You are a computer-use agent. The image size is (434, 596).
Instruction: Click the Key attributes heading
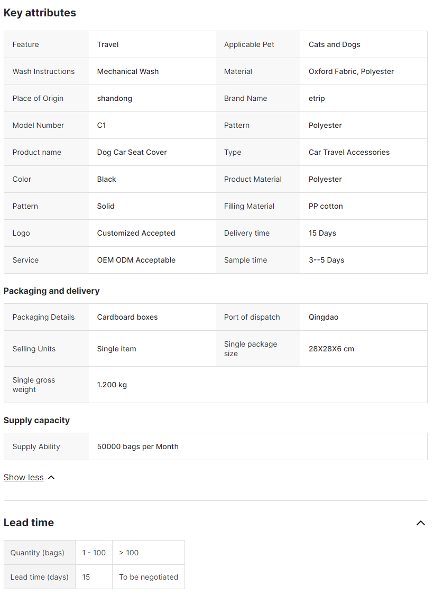(x=40, y=13)
